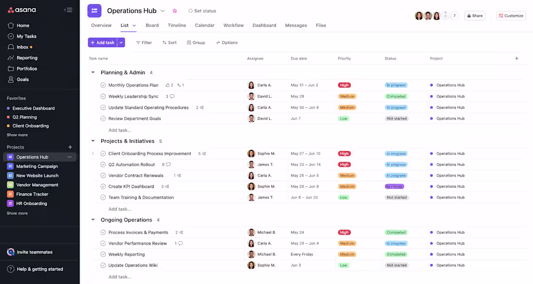Screen dimensions: 533x284
Task: Click the plus icon next to Projects
Action: tap(70, 147)
